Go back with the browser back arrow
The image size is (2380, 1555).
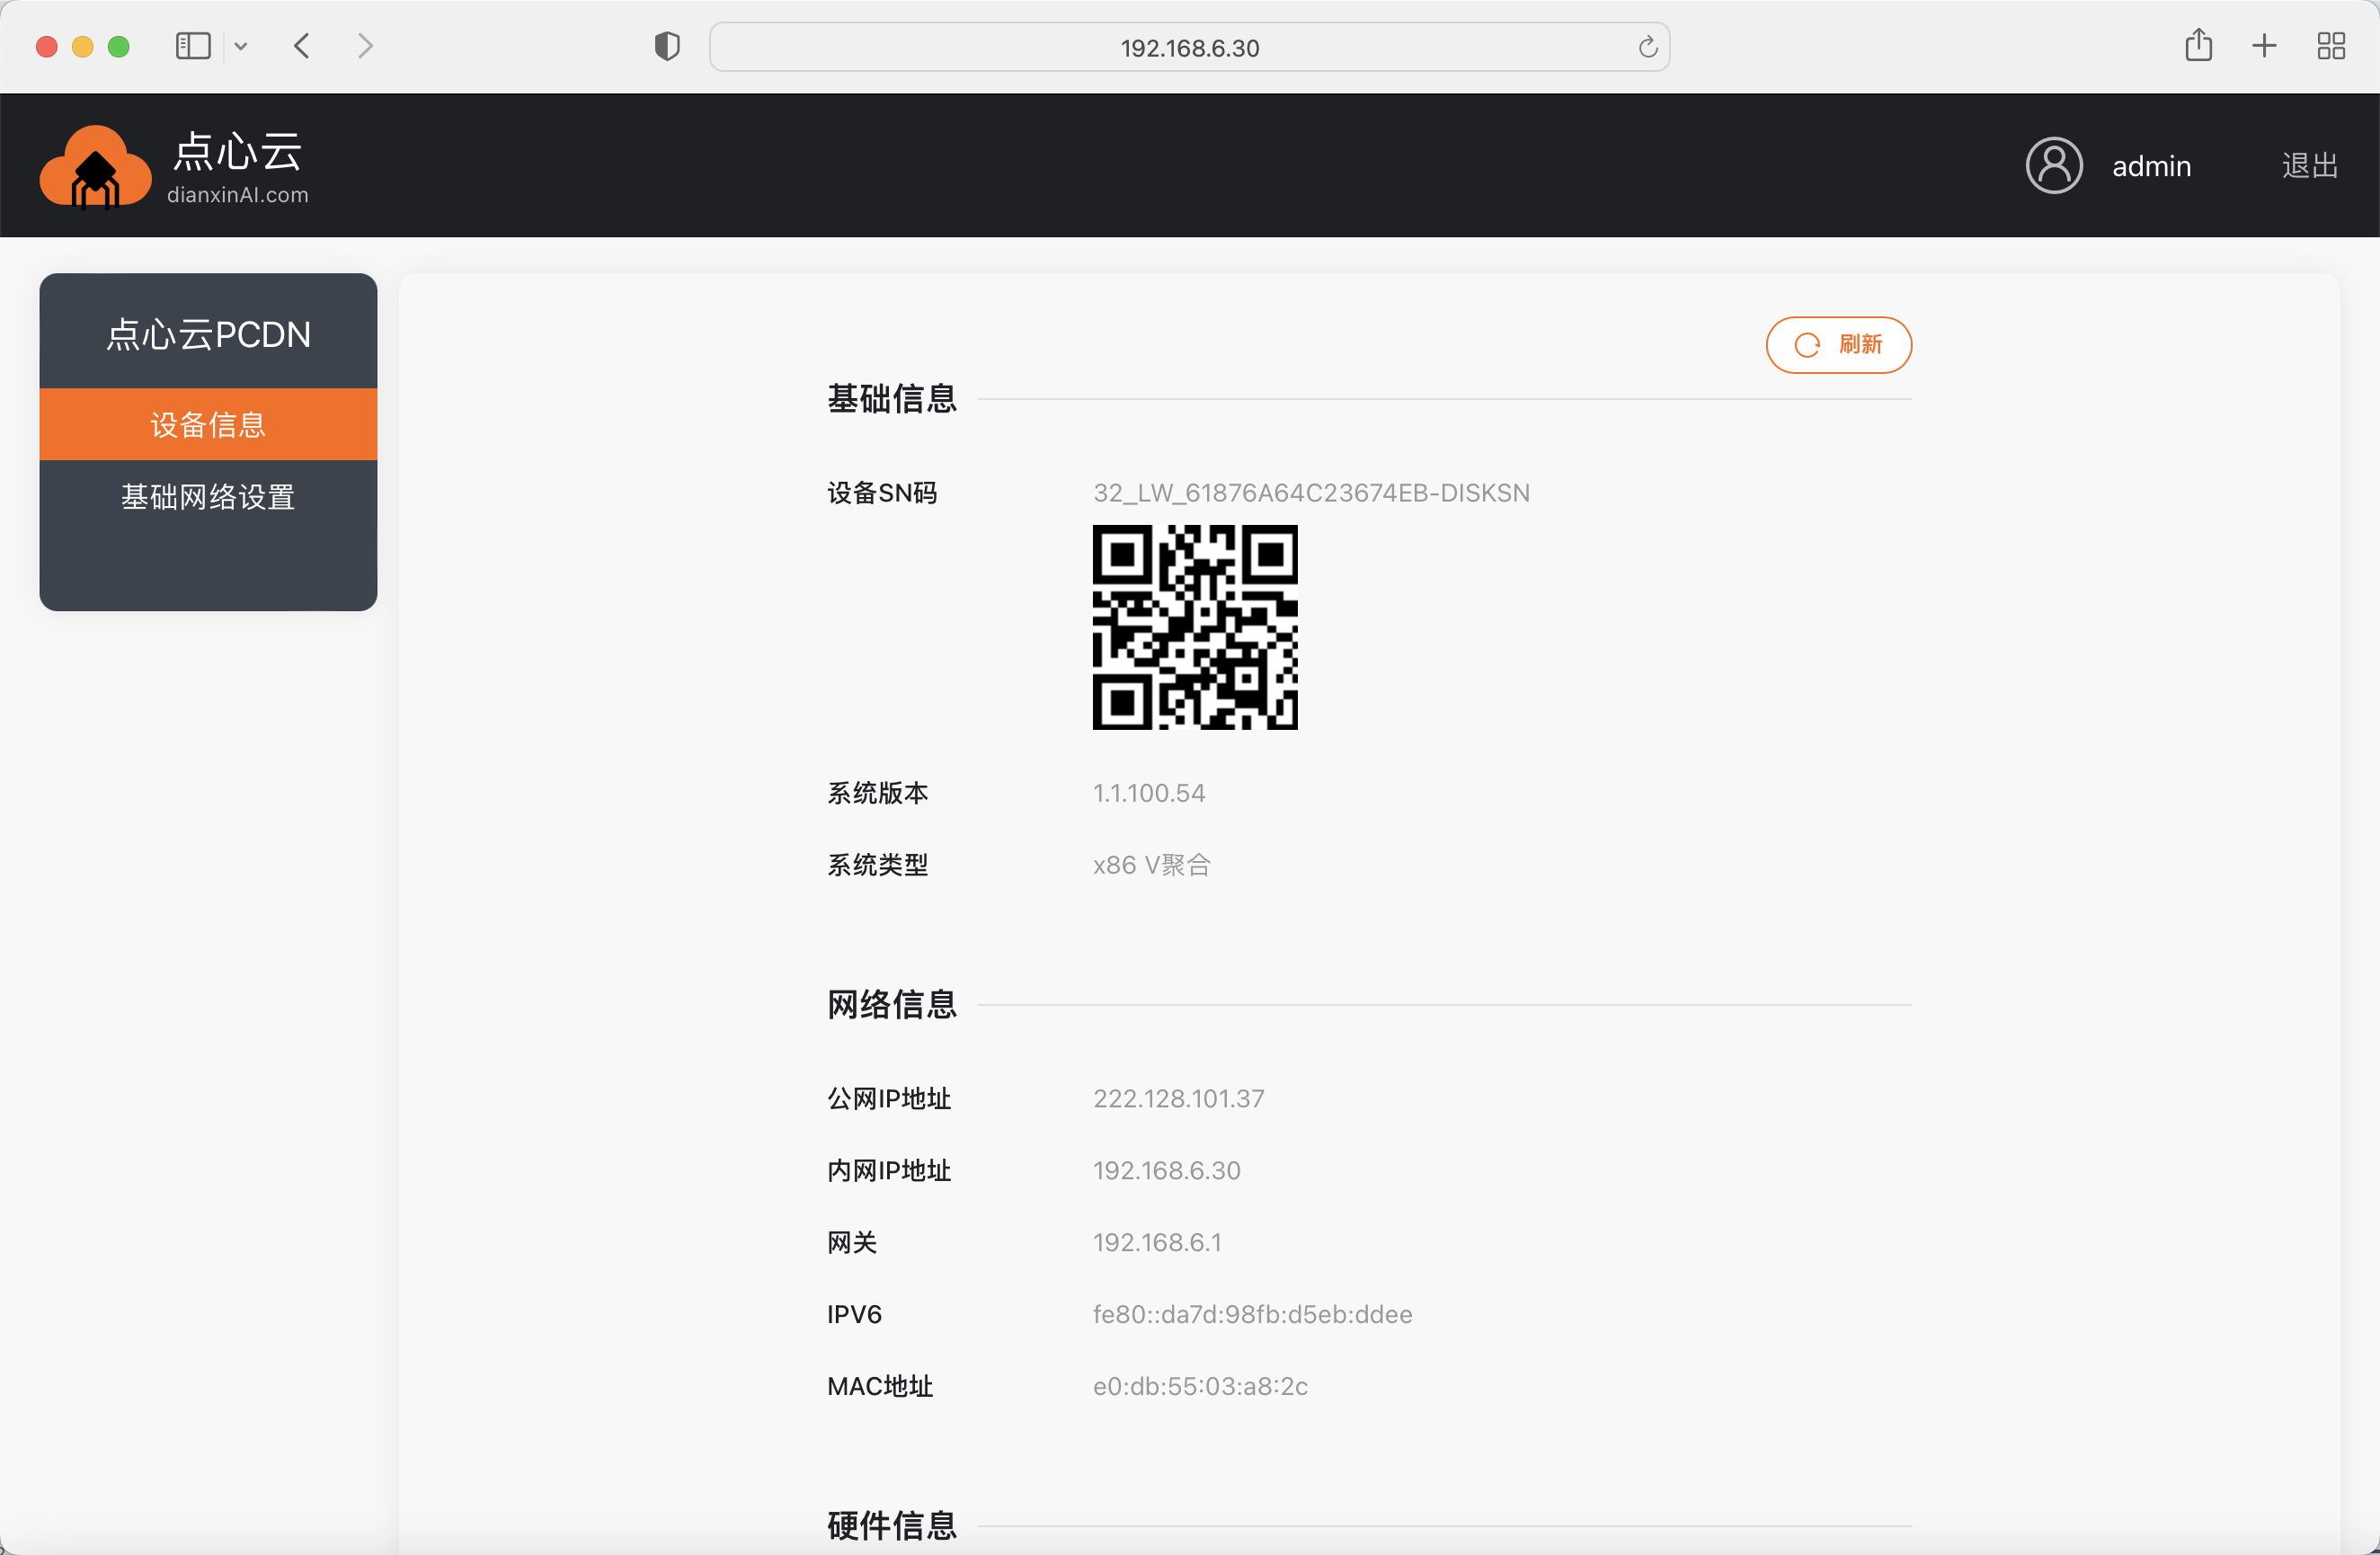pos(302,46)
